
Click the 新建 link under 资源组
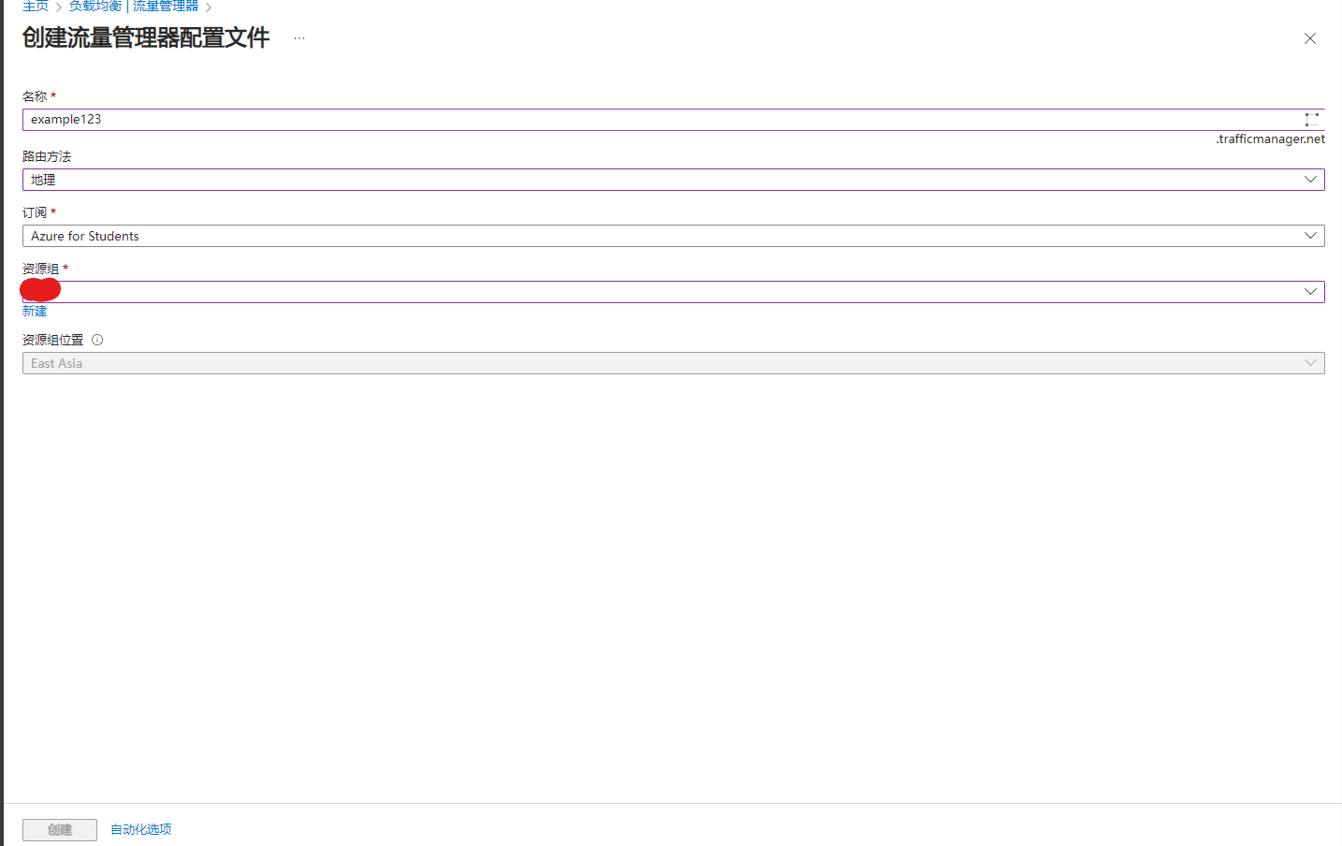pyautogui.click(x=35, y=311)
